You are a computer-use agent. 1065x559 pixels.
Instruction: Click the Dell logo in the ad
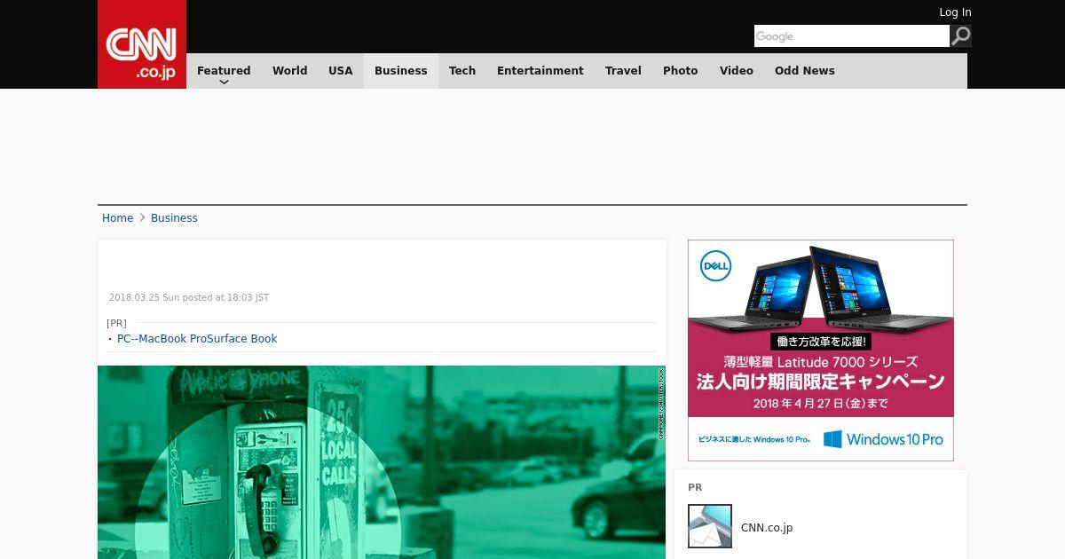coord(715,266)
